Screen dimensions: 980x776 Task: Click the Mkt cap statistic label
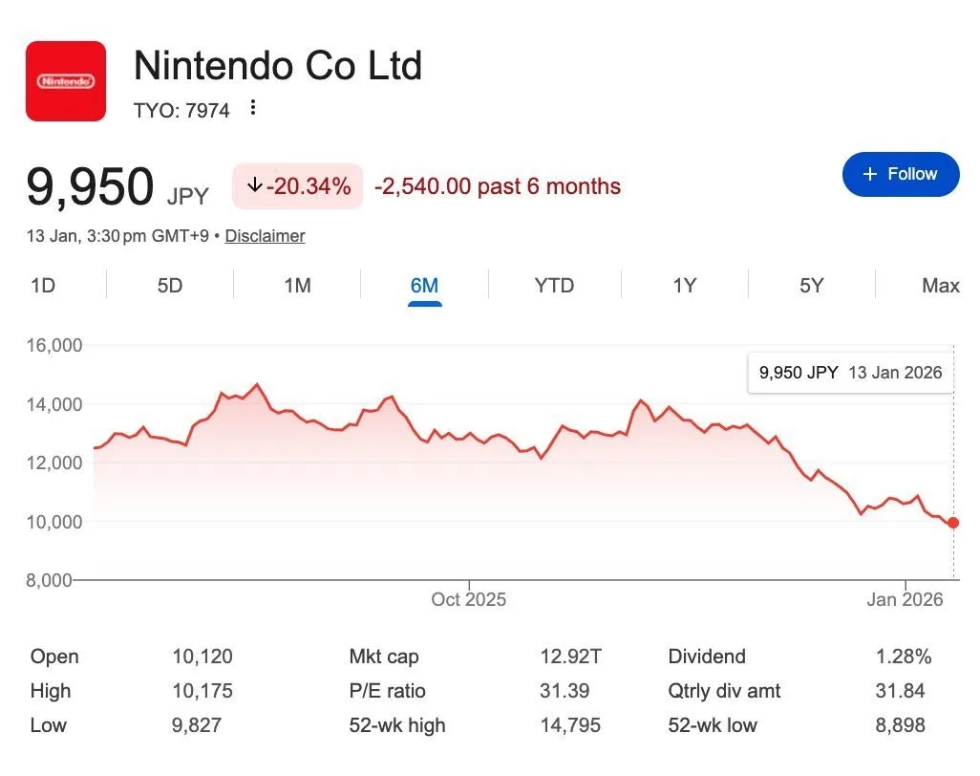pyautogui.click(x=384, y=657)
